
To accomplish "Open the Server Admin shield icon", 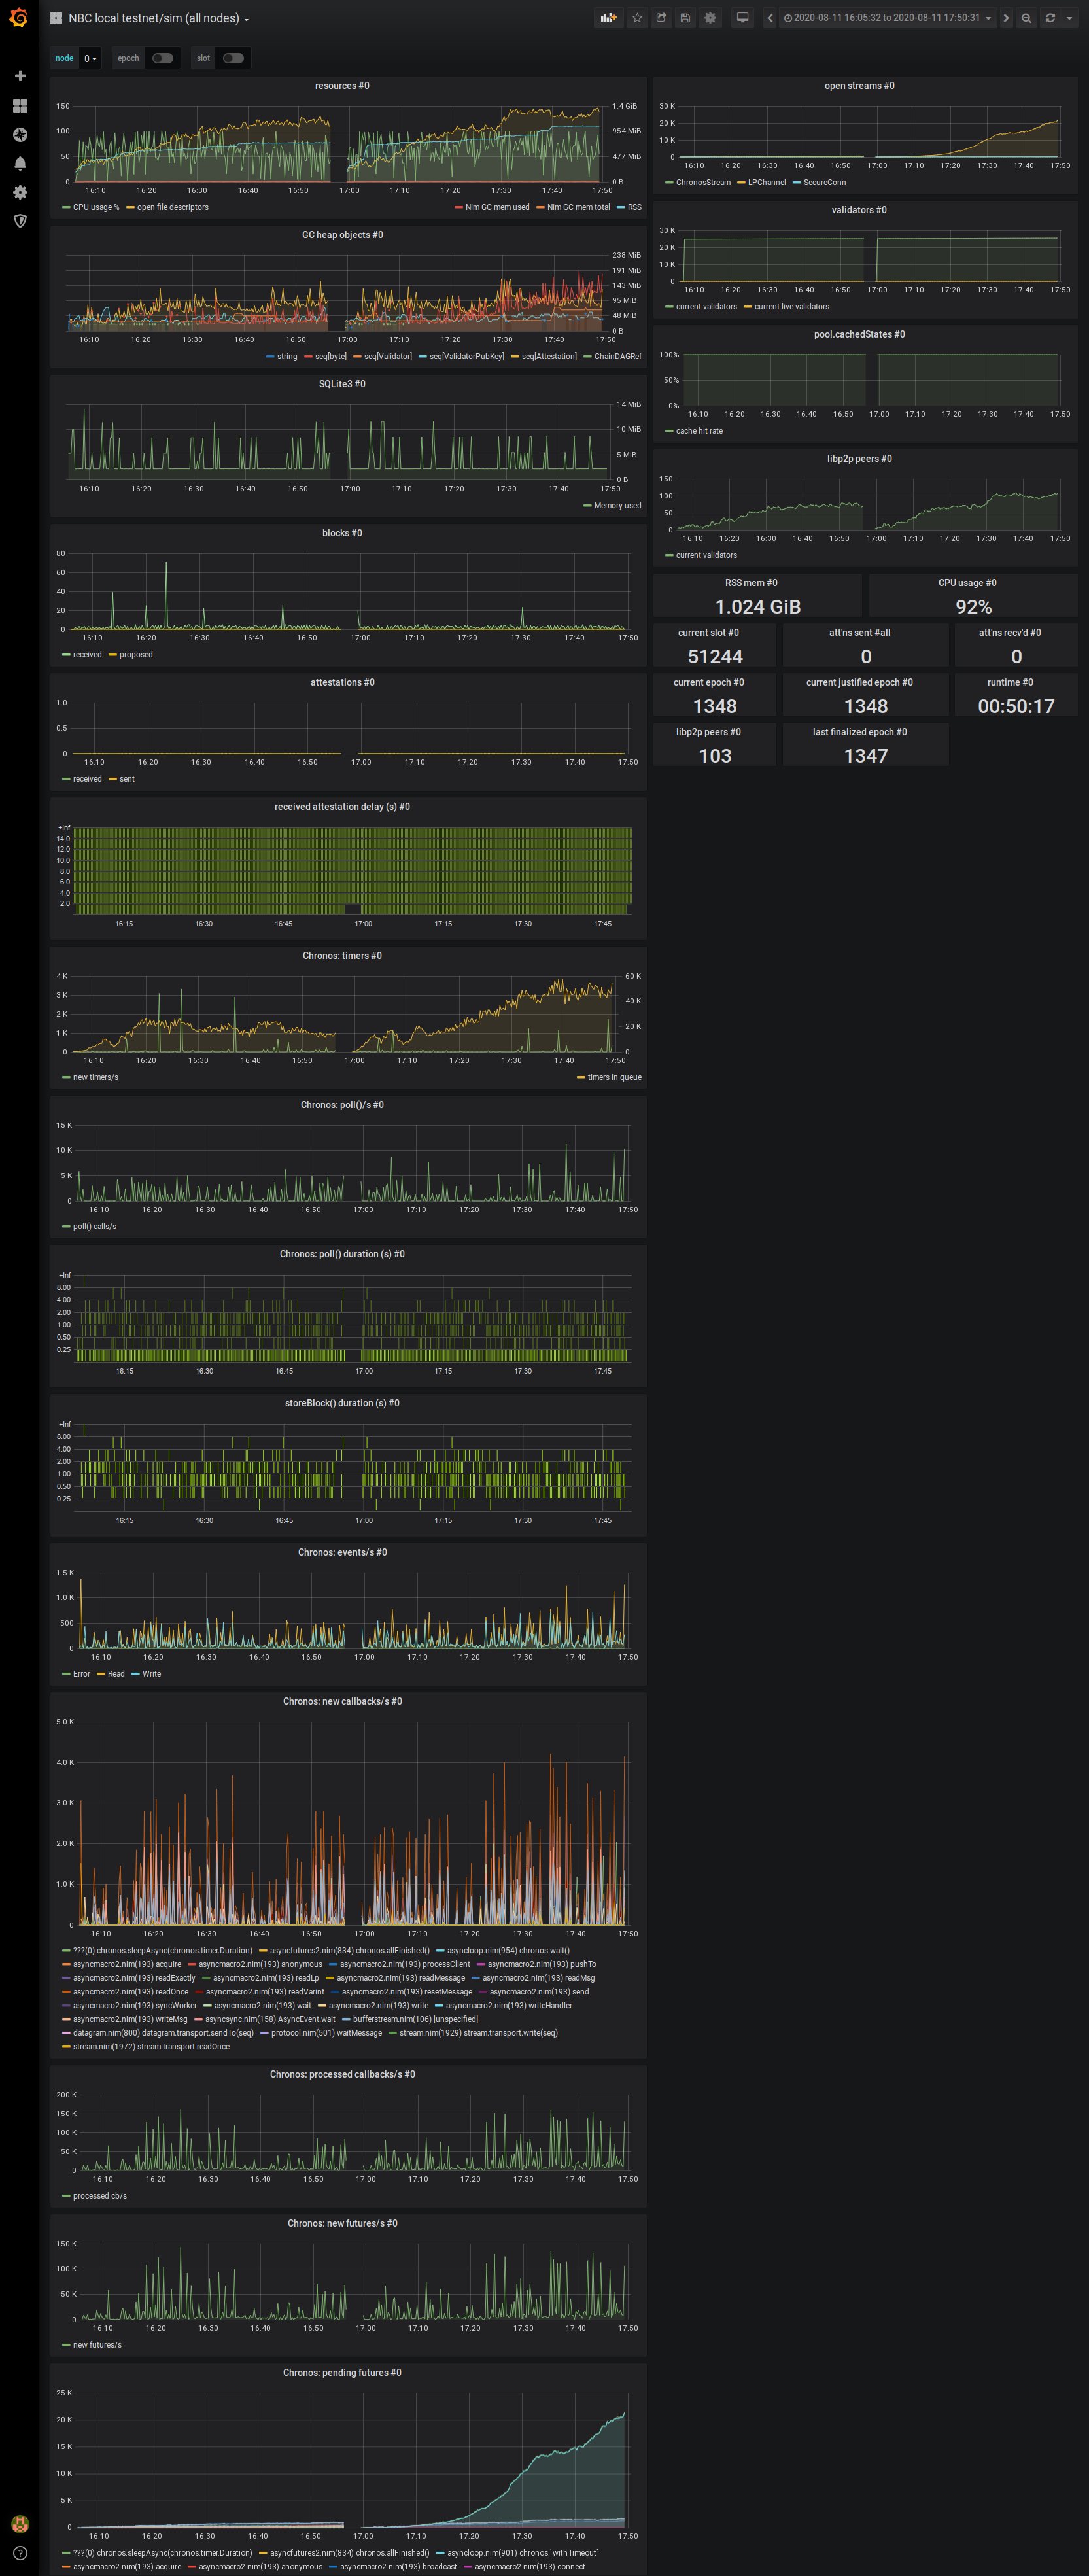I will (19, 221).
